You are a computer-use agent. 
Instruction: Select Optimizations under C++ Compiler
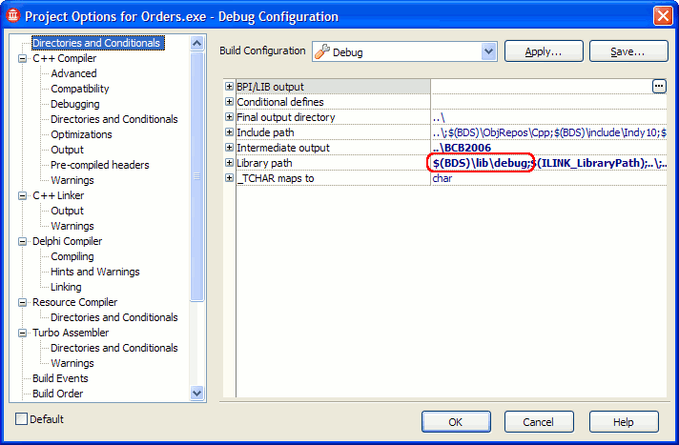(80, 134)
